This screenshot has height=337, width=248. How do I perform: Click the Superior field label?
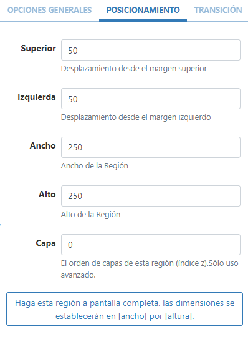(x=38, y=48)
